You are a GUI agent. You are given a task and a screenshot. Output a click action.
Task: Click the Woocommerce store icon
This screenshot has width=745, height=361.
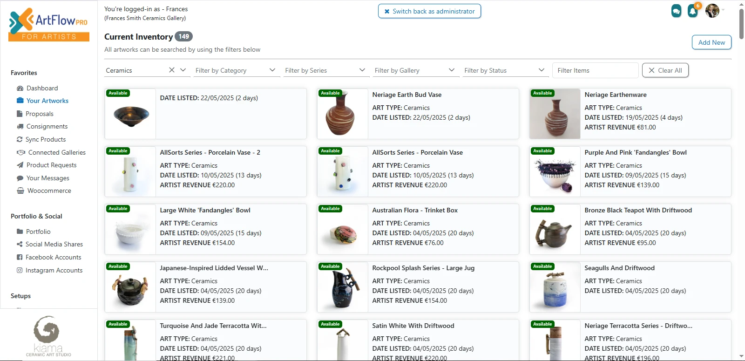pos(20,191)
